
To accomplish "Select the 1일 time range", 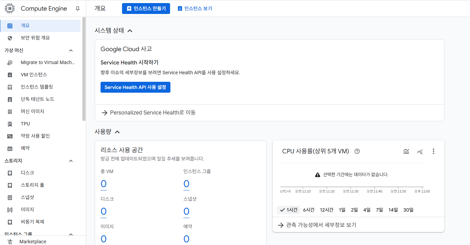I will 342,210.
